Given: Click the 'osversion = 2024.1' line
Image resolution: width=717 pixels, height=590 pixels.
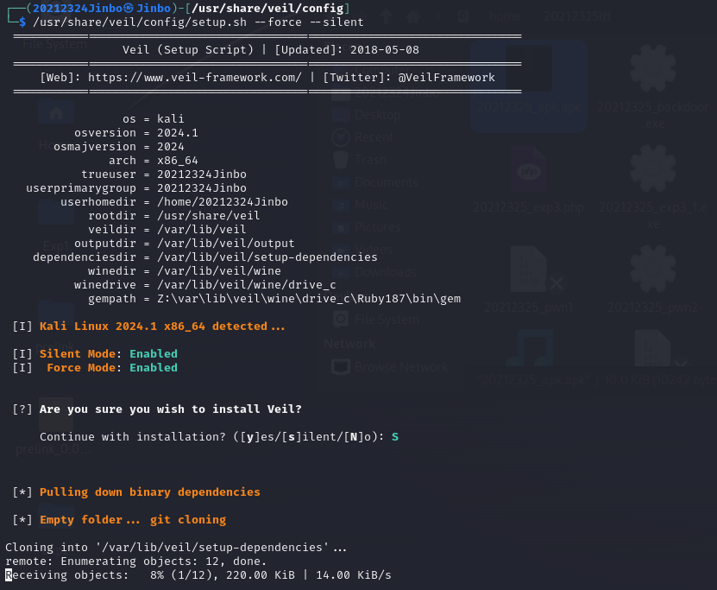Looking at the screenshot, I should tap(136, 133).
